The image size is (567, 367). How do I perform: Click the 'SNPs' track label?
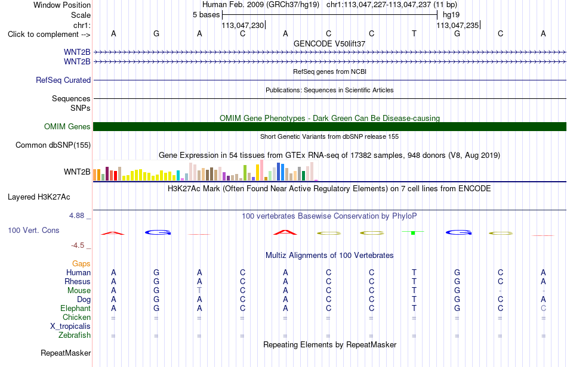[81, 108]
